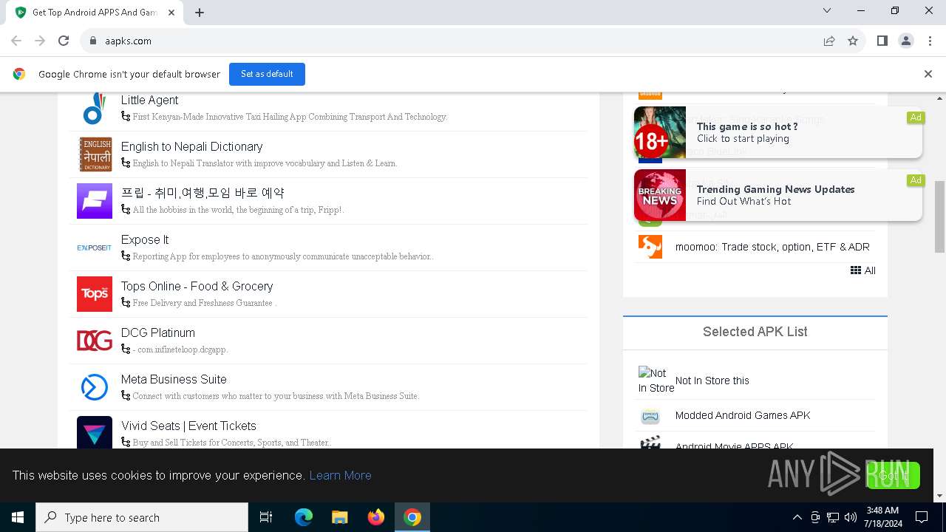Open the Little Agent app icon

(x=95, y=108)
